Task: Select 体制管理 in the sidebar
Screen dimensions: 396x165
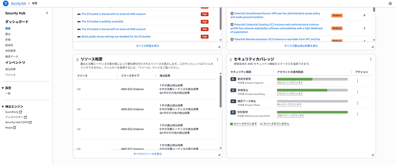Action: 10,51
